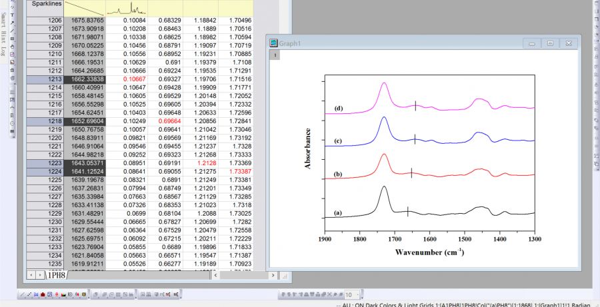Select the Arrow tool in left toolbar
The height and width of the screenshot is (307, 600).
(x=13, y=23)
